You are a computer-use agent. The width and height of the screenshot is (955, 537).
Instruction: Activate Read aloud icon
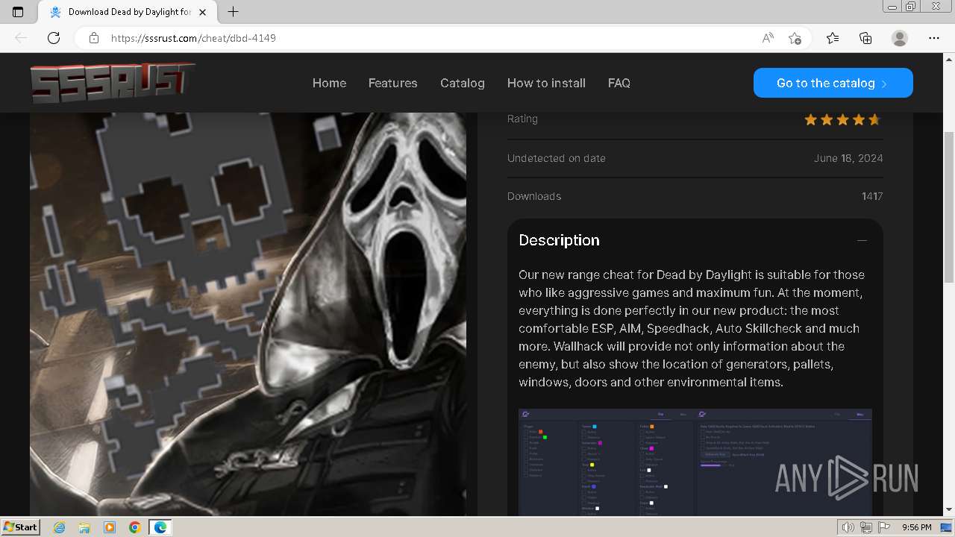click(768, 38)
